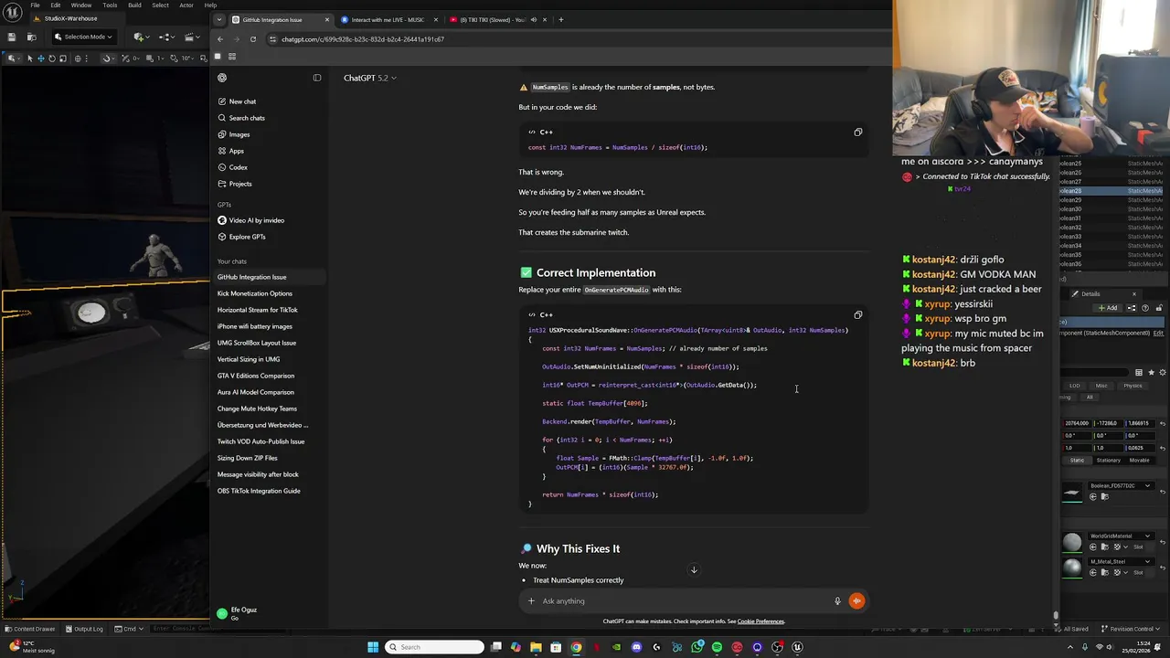Open Unreal Edit menu
Image resolution: width=1170 pixels, height=658 pixels.
click(57, 5)
